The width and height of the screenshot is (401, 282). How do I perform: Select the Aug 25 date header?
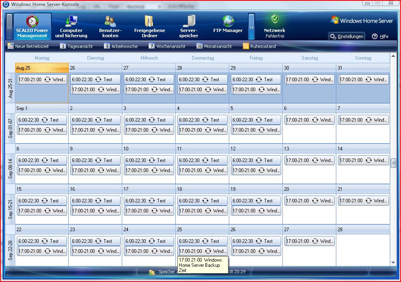42,68
